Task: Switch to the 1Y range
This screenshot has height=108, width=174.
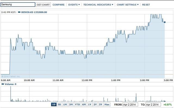Action: tap(89, 104)
